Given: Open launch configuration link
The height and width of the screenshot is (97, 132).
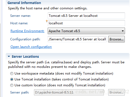Looking at the screenshot, I should [x=31, y=47].
